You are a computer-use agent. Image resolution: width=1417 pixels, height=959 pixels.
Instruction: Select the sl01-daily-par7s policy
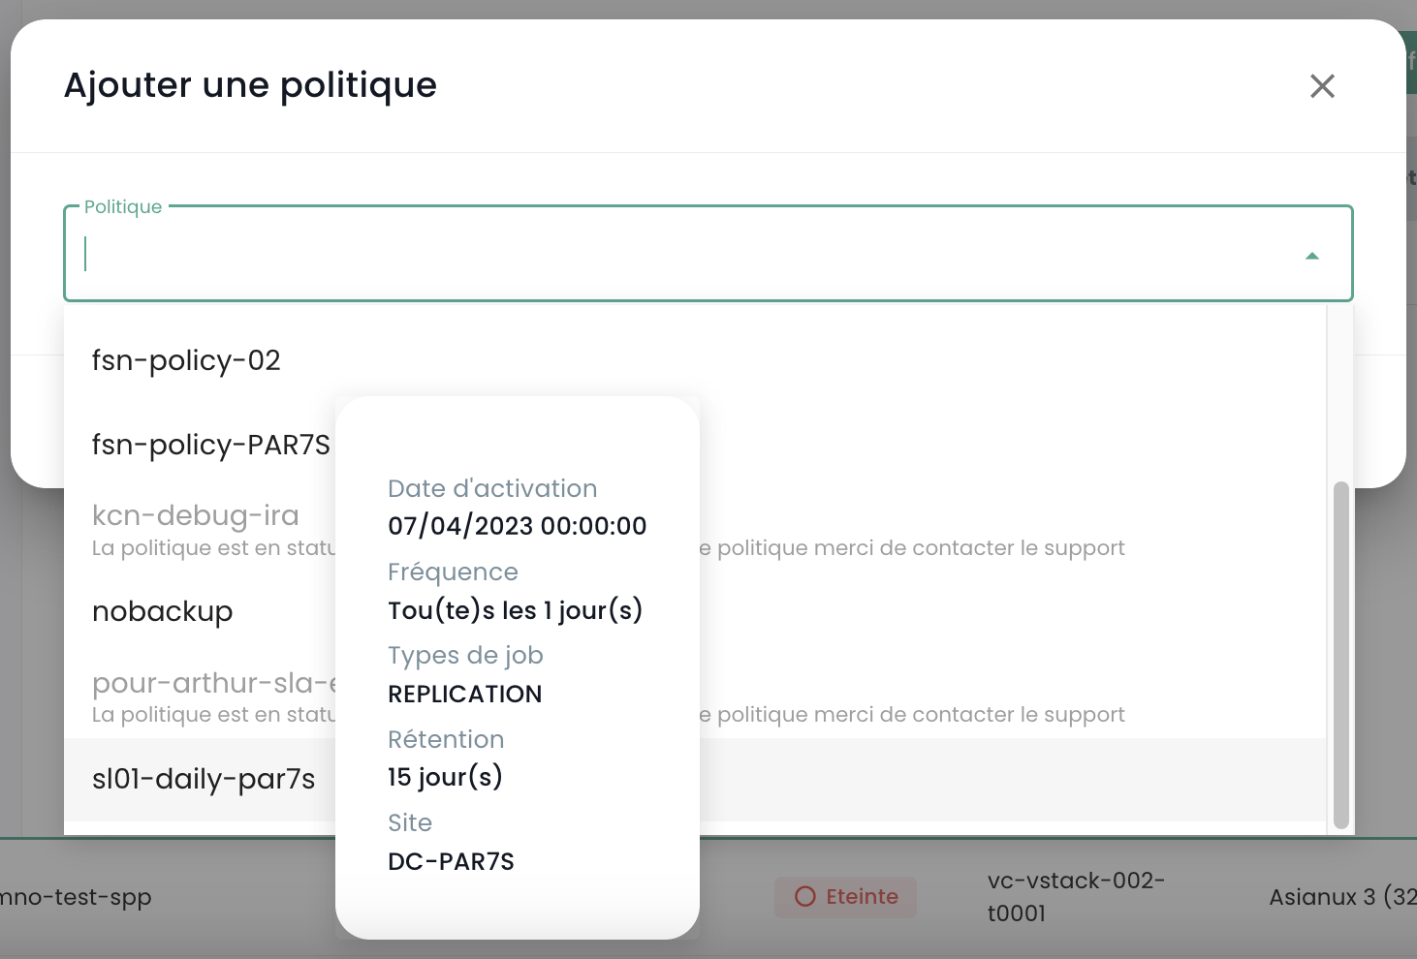[204, 779]
